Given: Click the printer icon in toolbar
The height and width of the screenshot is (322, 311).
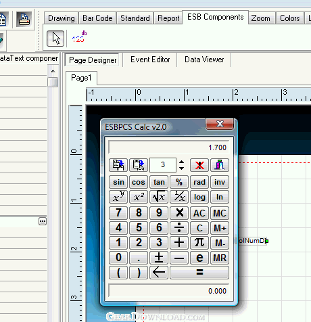Looking at the screenshot, I should [x=24, y=20].
